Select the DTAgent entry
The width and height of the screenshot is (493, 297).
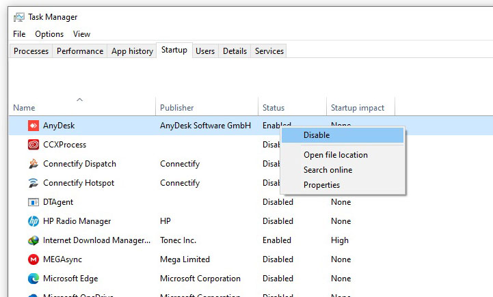[x=58, y=202]
